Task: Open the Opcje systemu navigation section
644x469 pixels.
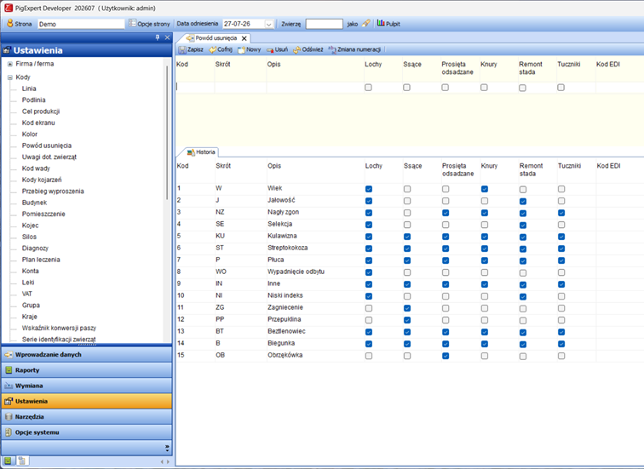Action: coord(87,432)
